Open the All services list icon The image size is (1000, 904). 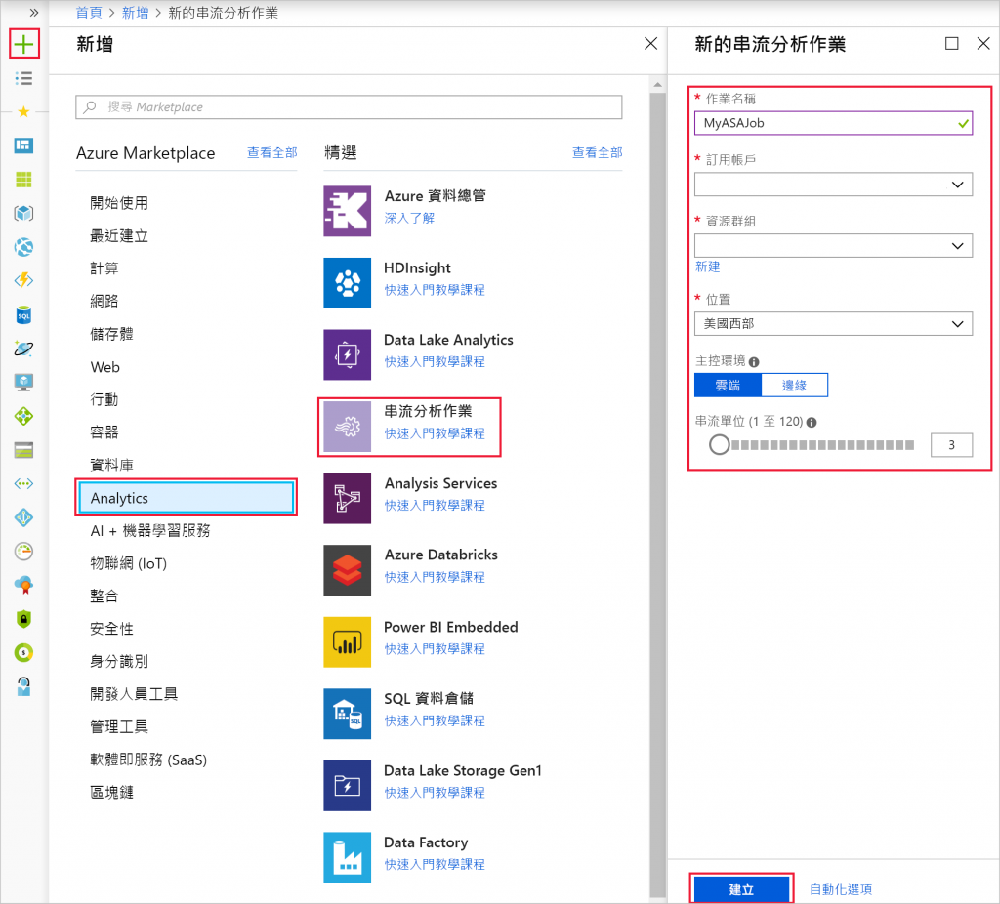[23, 78]
